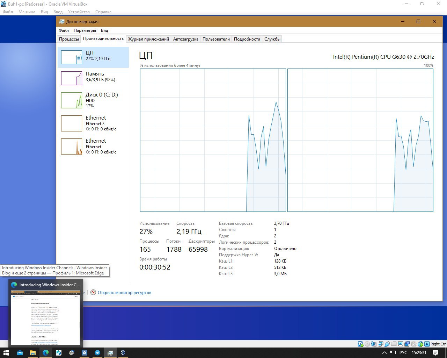
Task: Select the second Ethernet adapter item
Action: click(x=93, y=146)
